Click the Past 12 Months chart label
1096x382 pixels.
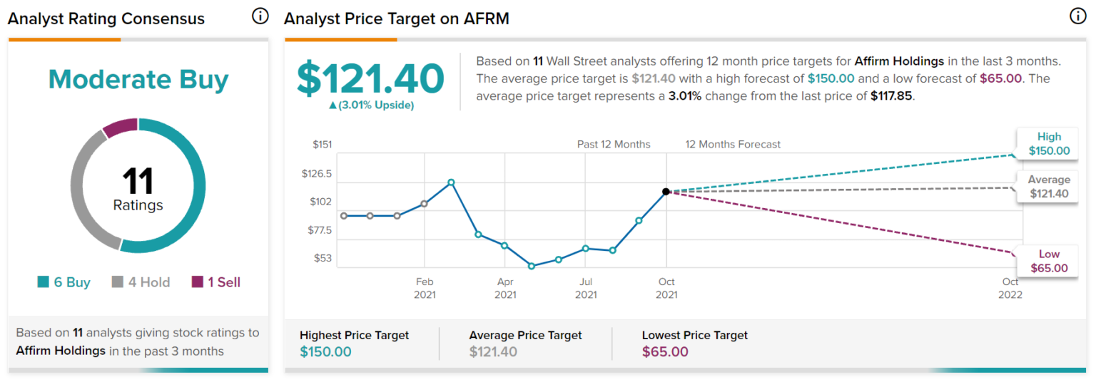click(614, 144)
